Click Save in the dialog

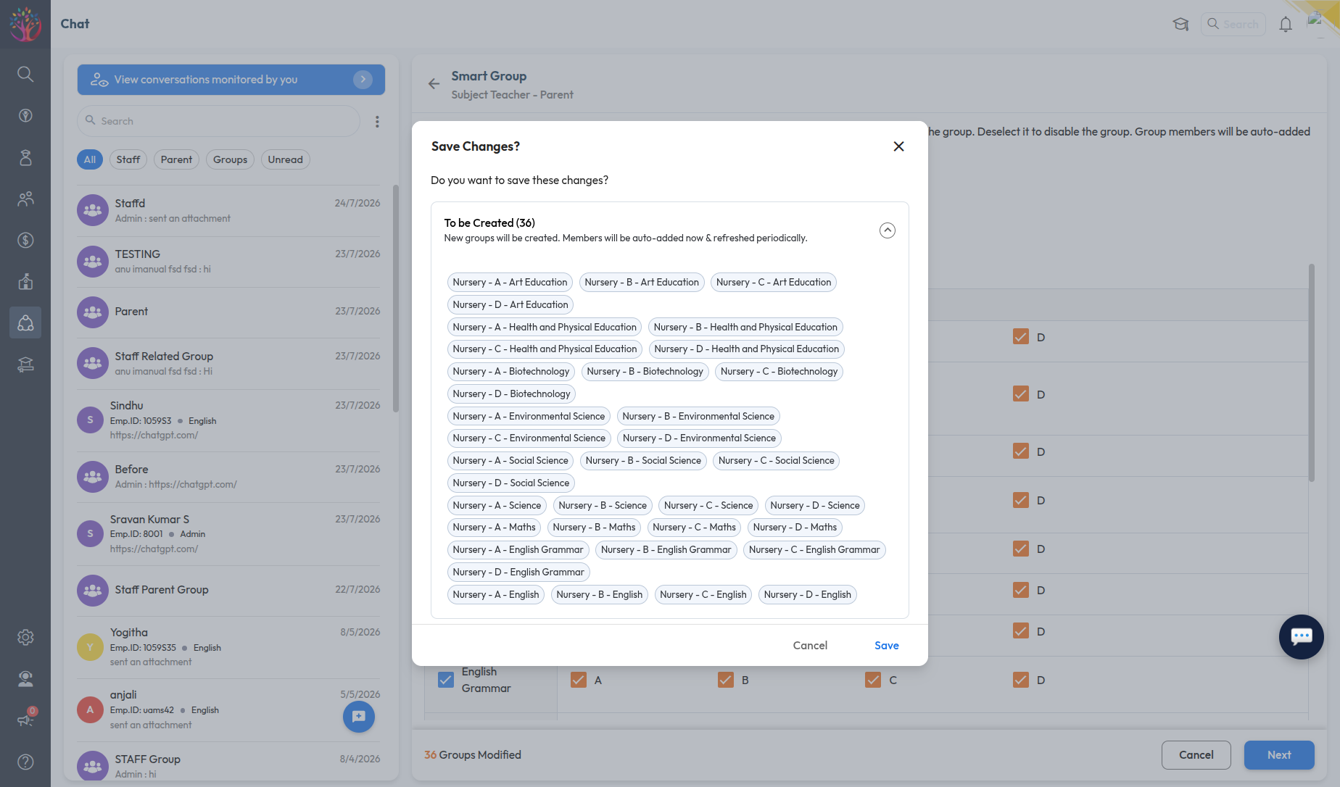887,646
